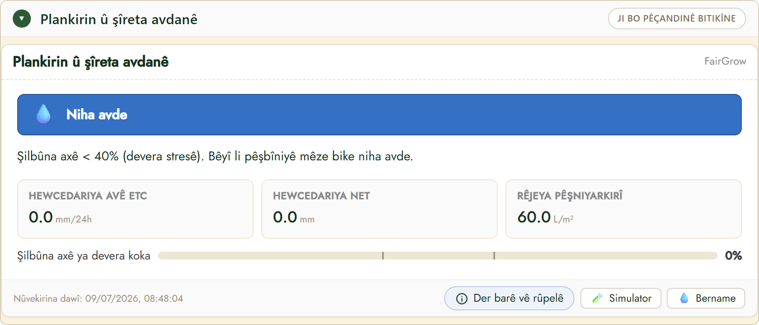Click the green circular chevron icon
759x325 pixels.
coord(22,19)
